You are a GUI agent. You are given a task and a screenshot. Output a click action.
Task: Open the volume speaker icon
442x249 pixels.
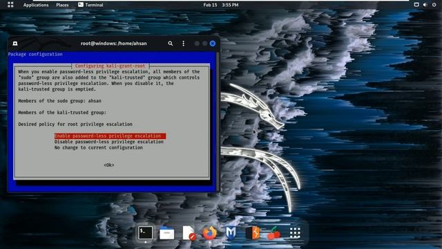[425, 5]
